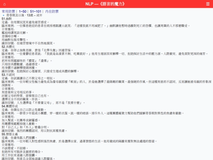The width and height of the screenshot is (213, 160).
Task: Click the NLP 語言的魔力 page title
Action: [105, 4]
